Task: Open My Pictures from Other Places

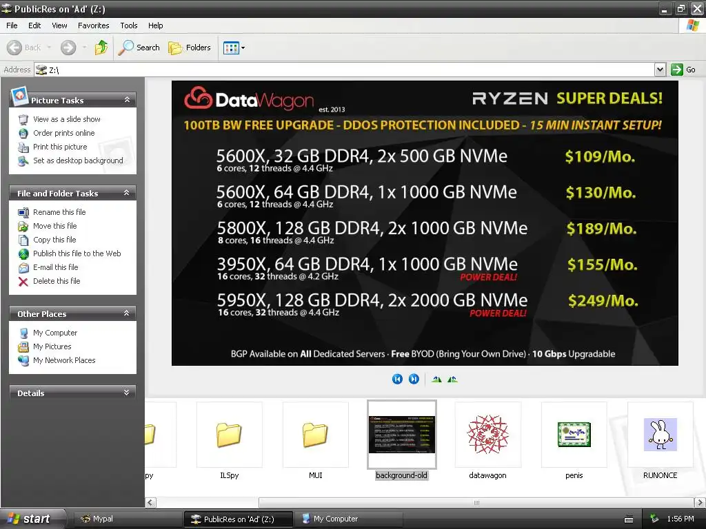Action: click(52, 347)
